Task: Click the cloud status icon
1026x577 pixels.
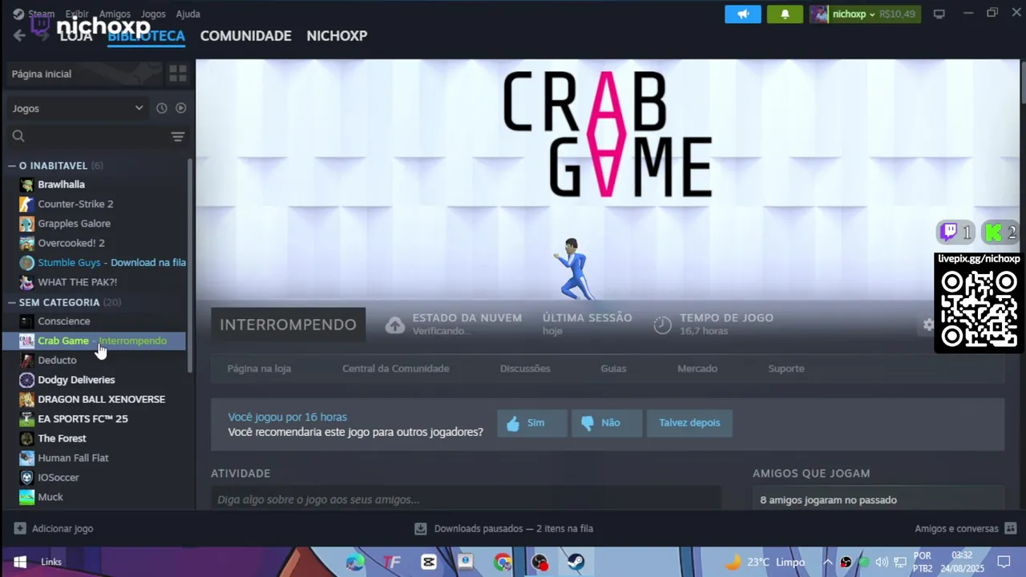Action: (394, 325)
